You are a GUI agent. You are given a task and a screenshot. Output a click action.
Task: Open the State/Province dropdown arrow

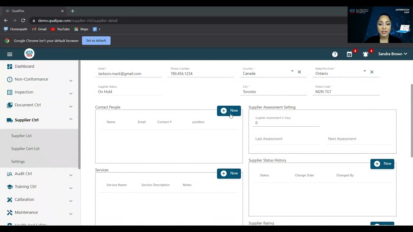click(365, 71)
